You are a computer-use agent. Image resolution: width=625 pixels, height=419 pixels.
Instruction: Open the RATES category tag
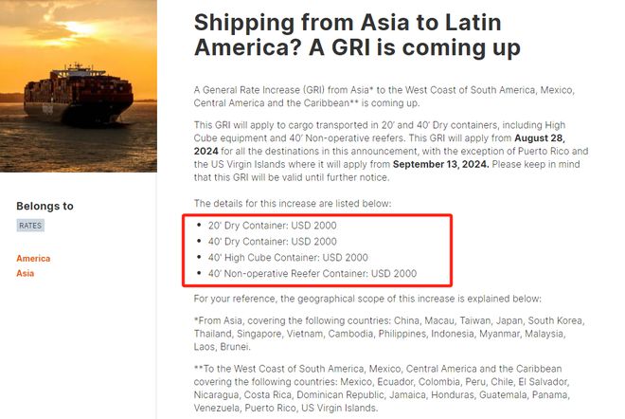pyautogui.click(x=31, y=226)
